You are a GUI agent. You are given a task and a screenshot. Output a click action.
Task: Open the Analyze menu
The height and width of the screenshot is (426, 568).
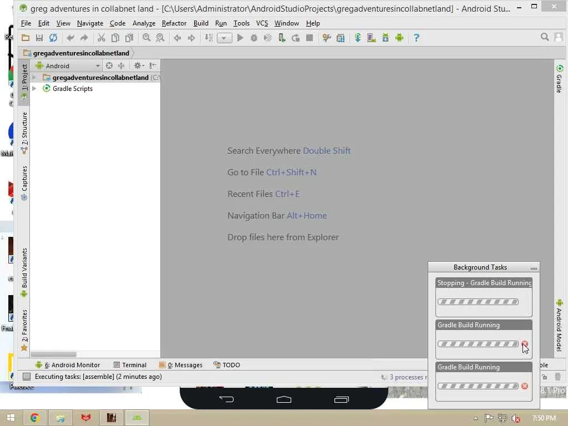click(144, 23)
